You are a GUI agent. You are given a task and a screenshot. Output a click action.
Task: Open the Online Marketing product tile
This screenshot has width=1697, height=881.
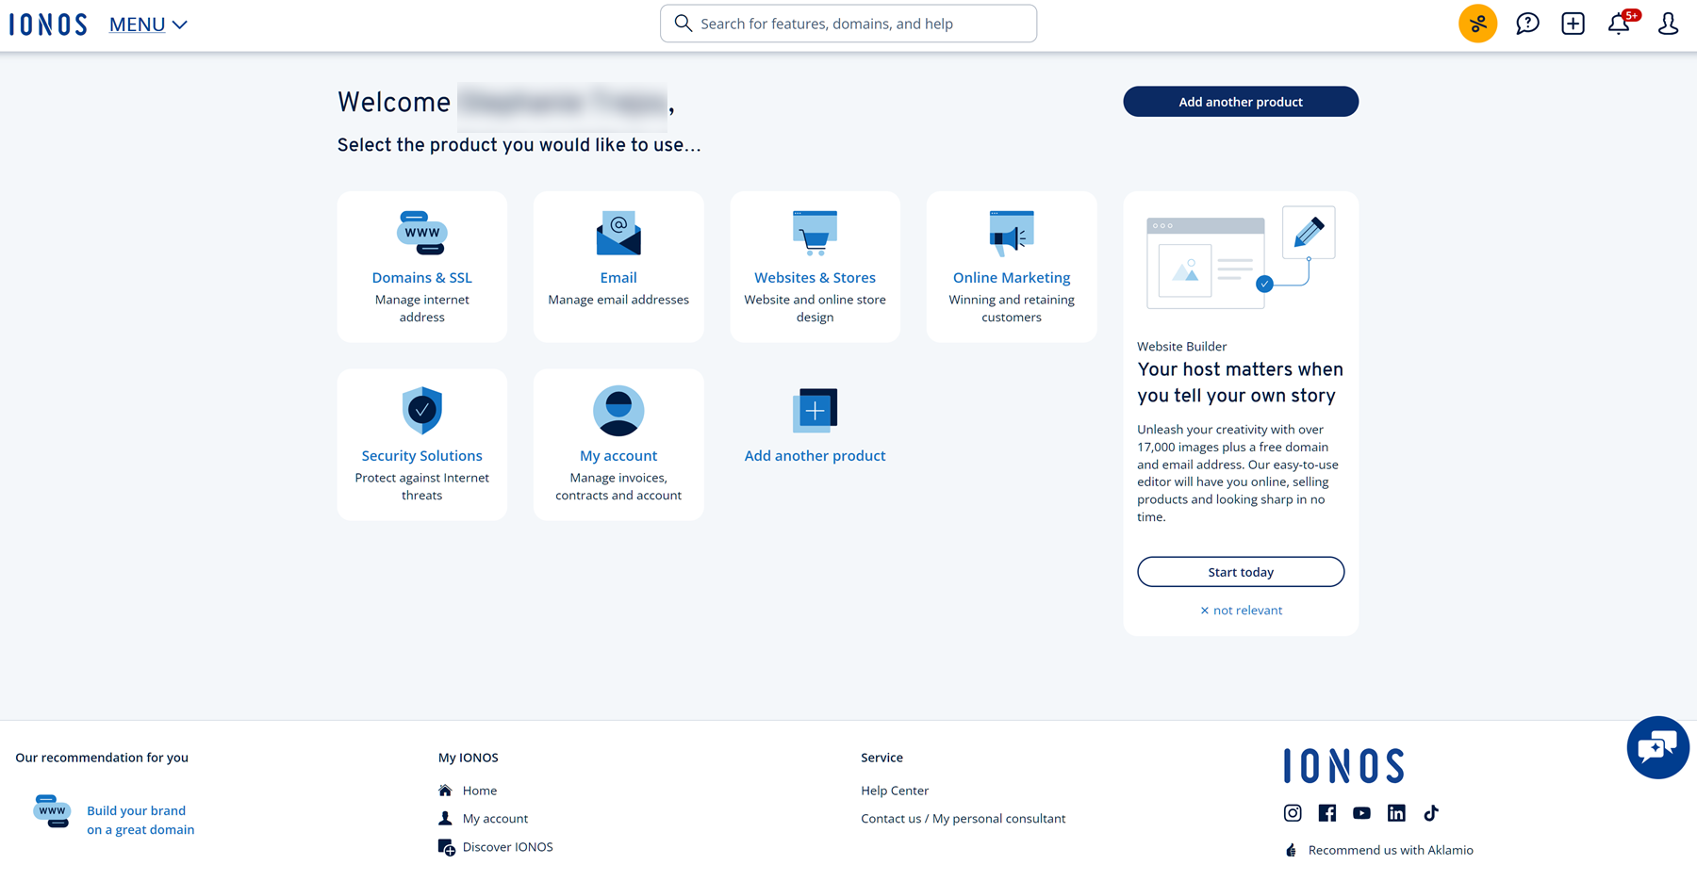[x=1011, y=266]
